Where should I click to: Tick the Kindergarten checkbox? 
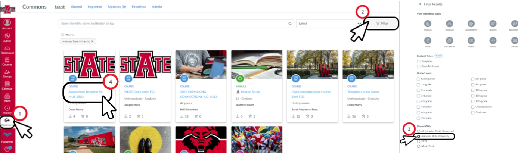tap(419, 79)
